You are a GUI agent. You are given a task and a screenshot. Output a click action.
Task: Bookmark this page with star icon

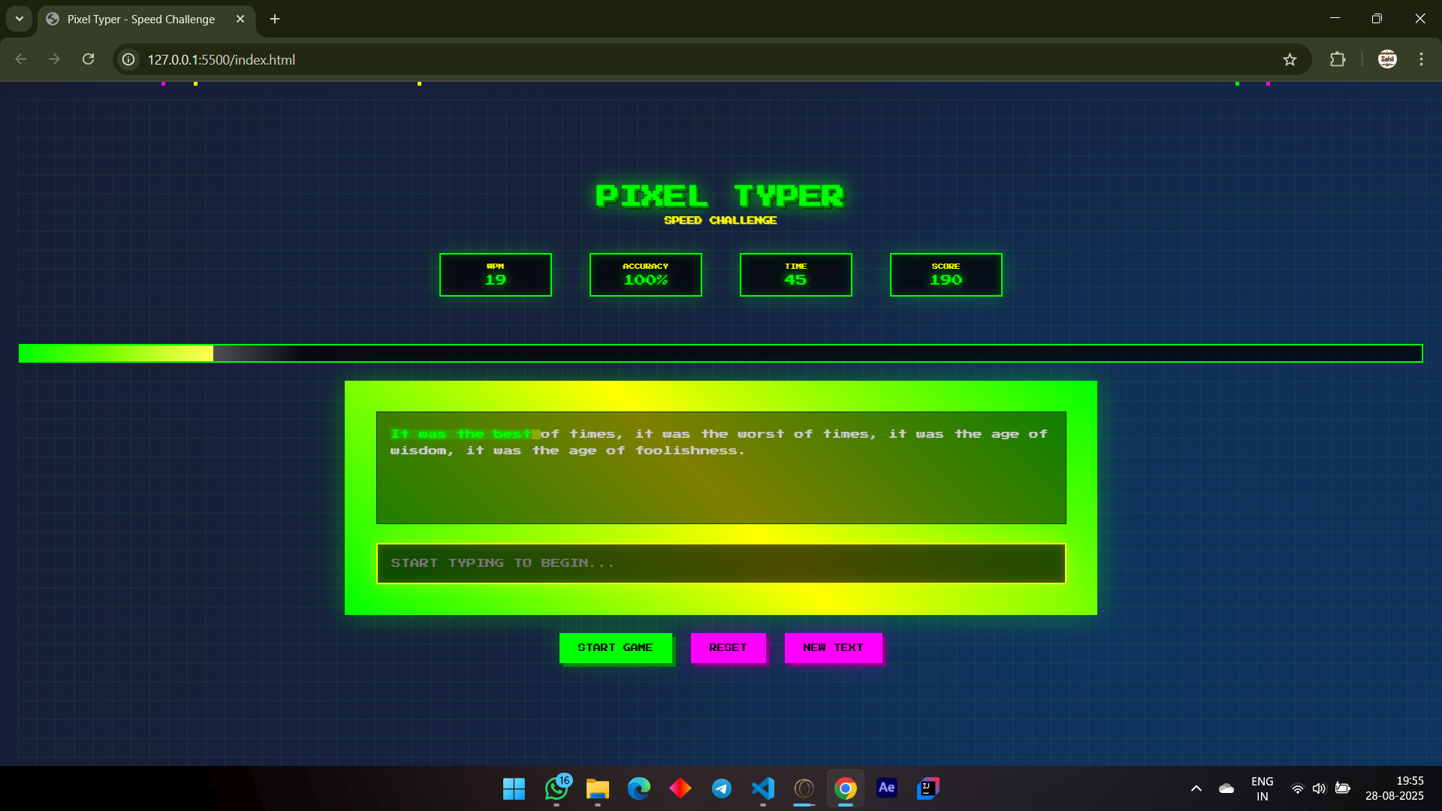coord(1290,59)
